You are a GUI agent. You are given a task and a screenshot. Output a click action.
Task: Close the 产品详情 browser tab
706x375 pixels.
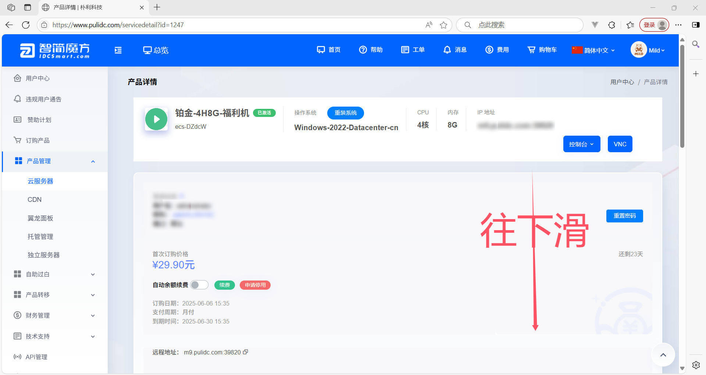tap(142, 7)
